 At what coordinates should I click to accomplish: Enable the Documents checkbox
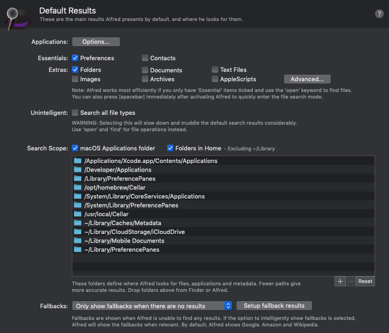(x=145, y=70)
